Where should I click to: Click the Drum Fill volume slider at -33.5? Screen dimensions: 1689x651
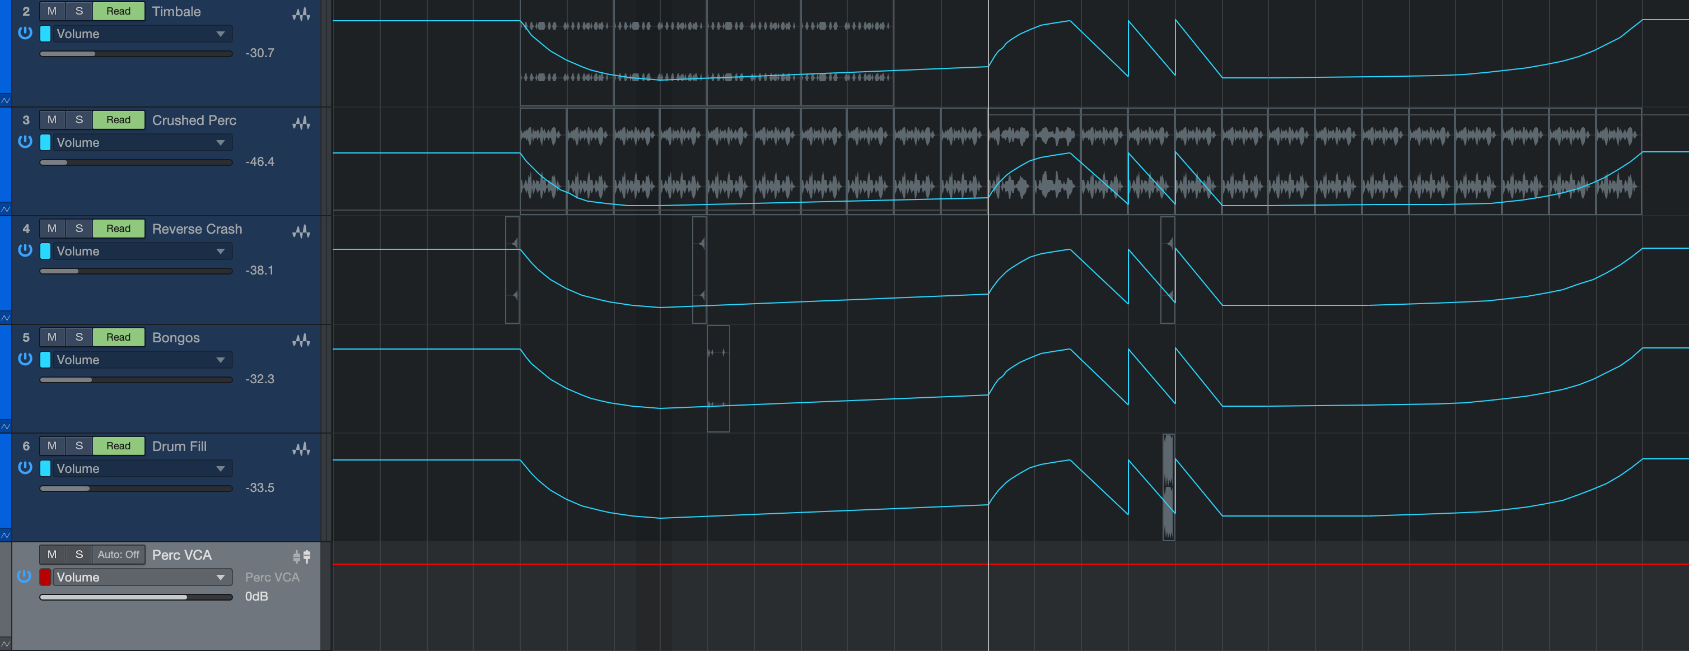136,489
